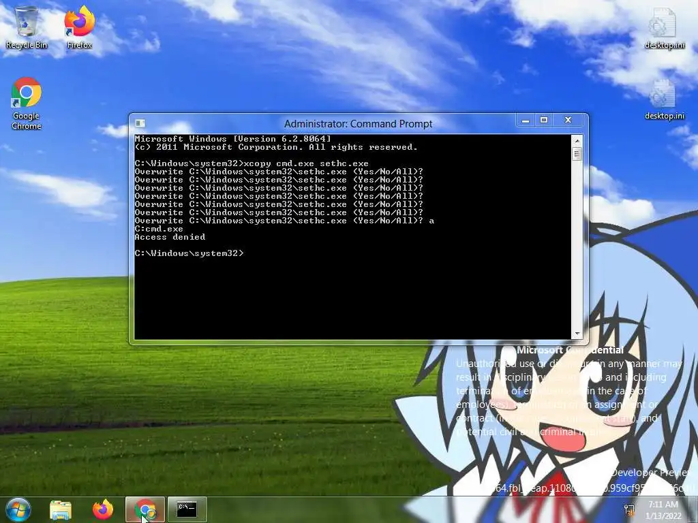
Task: Open the network tray icon
Action: click(x=629, y=509)
